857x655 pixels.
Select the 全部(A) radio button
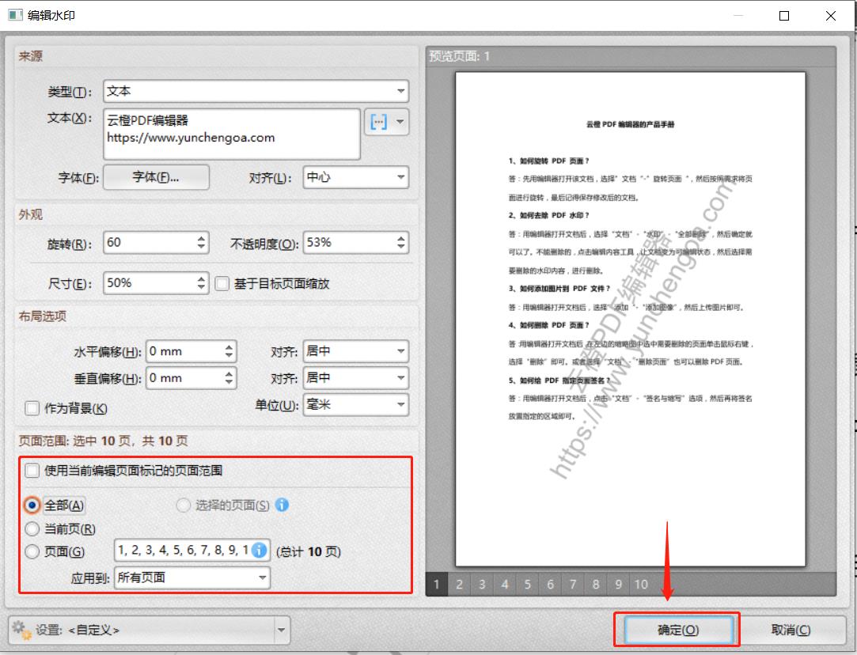(32, 505)
